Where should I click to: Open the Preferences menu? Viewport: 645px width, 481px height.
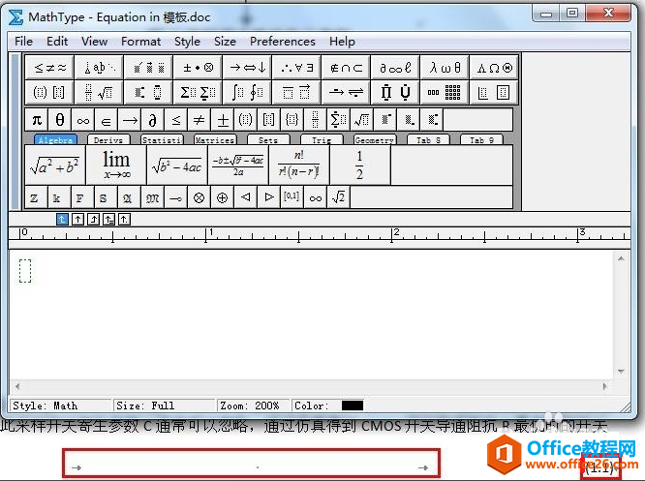[x=283, y=42]
